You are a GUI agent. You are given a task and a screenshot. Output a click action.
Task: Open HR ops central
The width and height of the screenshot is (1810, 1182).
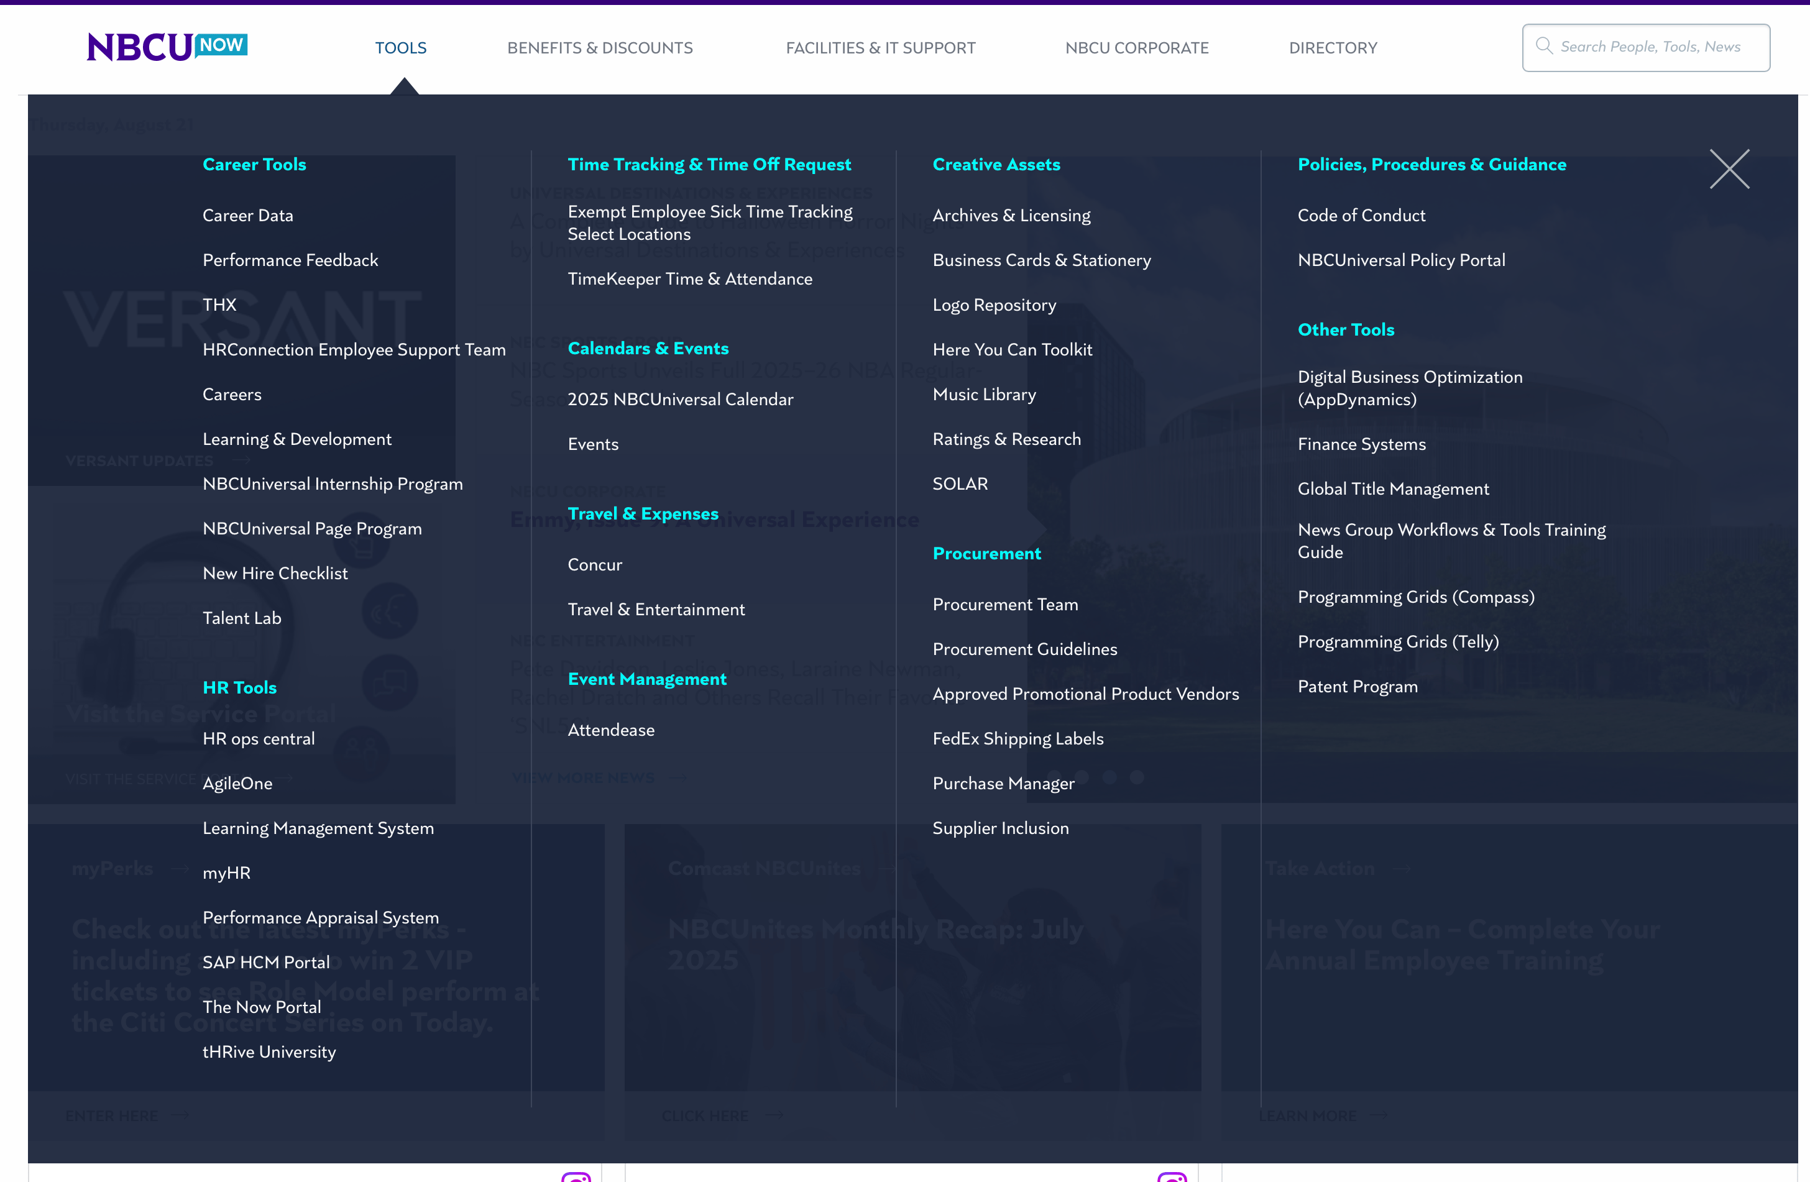click(x=259, y=739)
